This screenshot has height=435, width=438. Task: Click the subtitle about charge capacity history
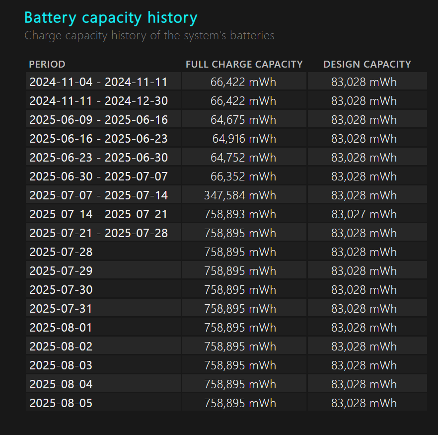[x=149, y=36]
